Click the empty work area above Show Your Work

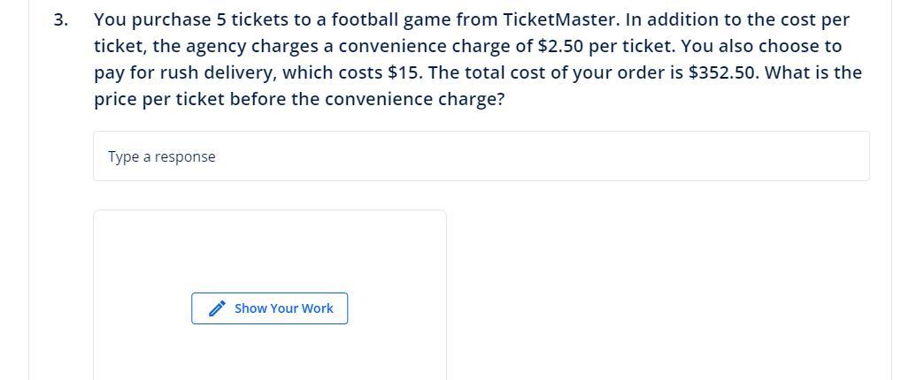pyautogui.click(x=269, y=250)
